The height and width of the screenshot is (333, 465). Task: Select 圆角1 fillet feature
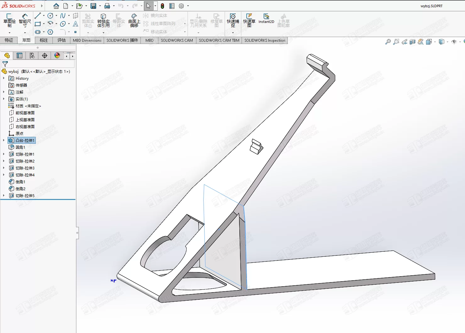click(17, 147)
